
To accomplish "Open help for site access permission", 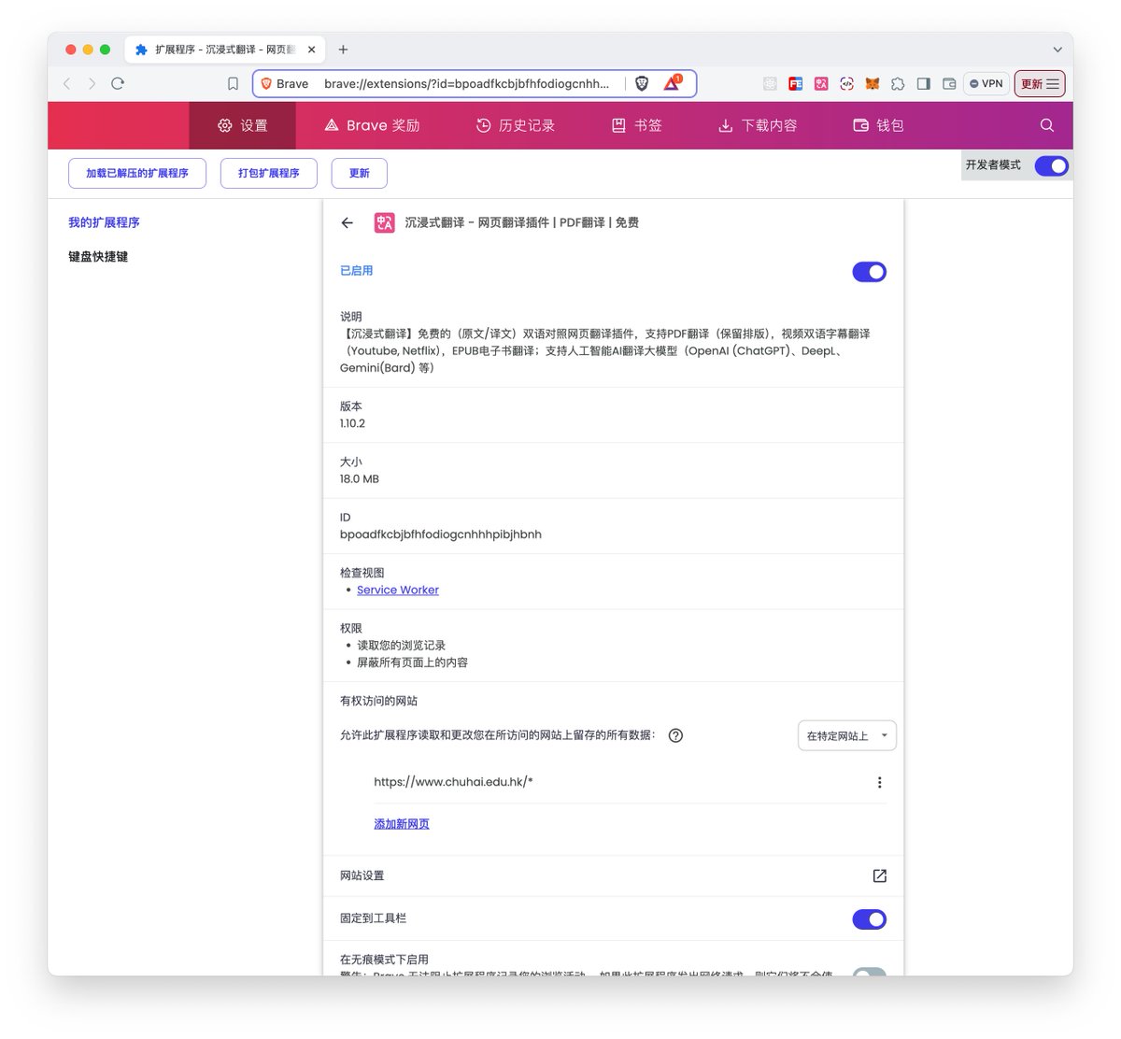I will (x=676, y=735).
